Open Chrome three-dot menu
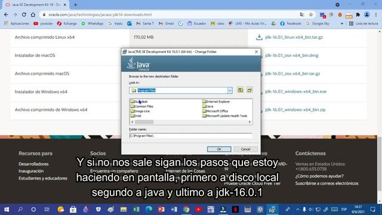This screenshot has height=215, width=382. pyautogui.click(x=375, y=14)
